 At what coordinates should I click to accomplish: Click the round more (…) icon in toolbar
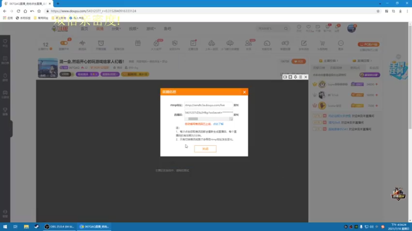(x=341, y=43)
